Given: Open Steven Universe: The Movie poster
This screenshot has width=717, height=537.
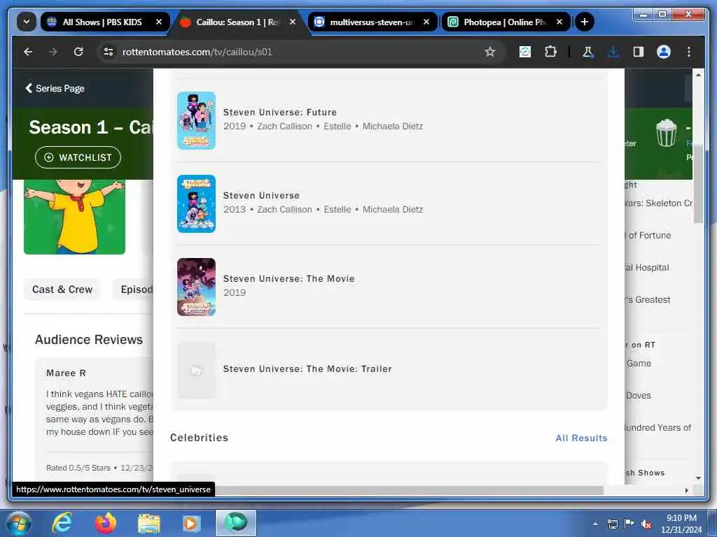Looking at the screenshot, I should click(196, 287).
